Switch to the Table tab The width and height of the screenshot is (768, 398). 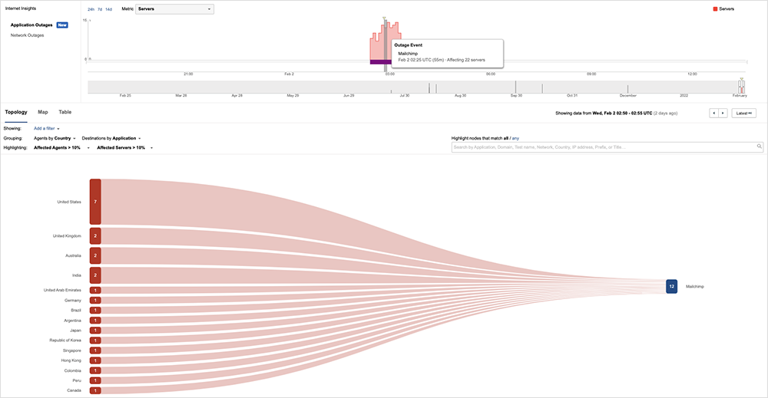tap(65, 112)
